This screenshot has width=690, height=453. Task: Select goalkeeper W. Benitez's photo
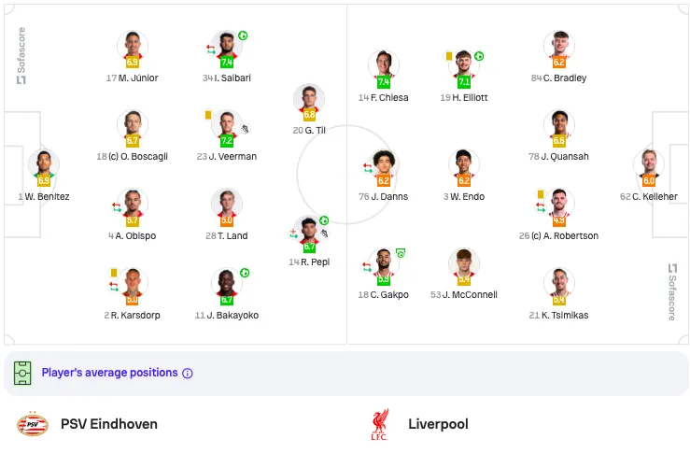click(x=44, y=163)
